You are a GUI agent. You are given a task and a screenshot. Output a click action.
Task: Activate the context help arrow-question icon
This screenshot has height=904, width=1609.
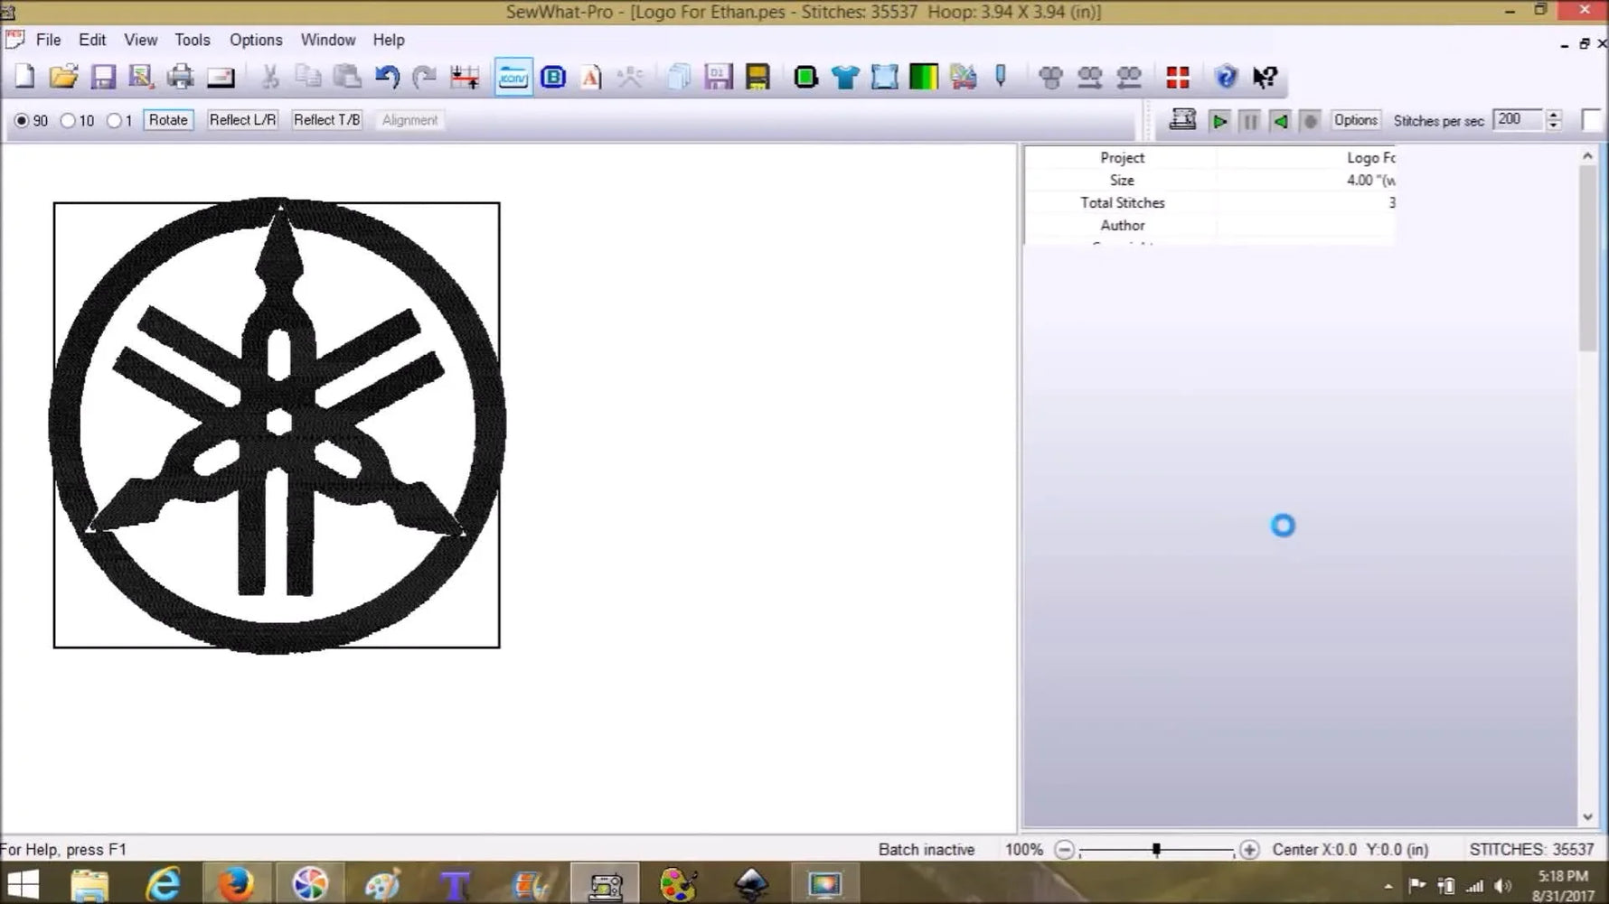1265,77
